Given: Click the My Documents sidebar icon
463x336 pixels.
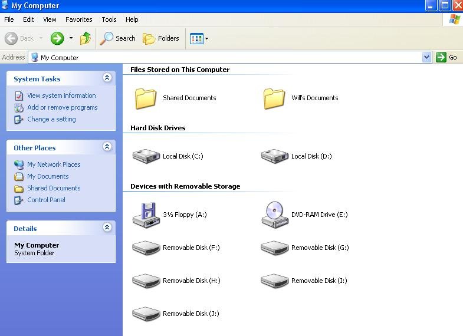Looking at the screenshot, I should (x=19, y=176).
